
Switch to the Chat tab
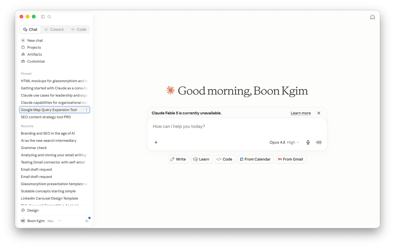pyautogui.click(x=30, y=29)
